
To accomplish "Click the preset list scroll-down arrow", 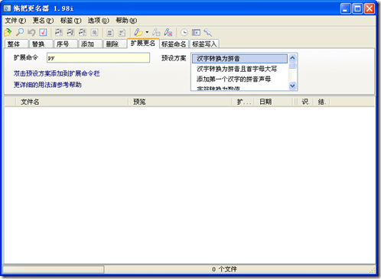I will click(x=292, y=86).
